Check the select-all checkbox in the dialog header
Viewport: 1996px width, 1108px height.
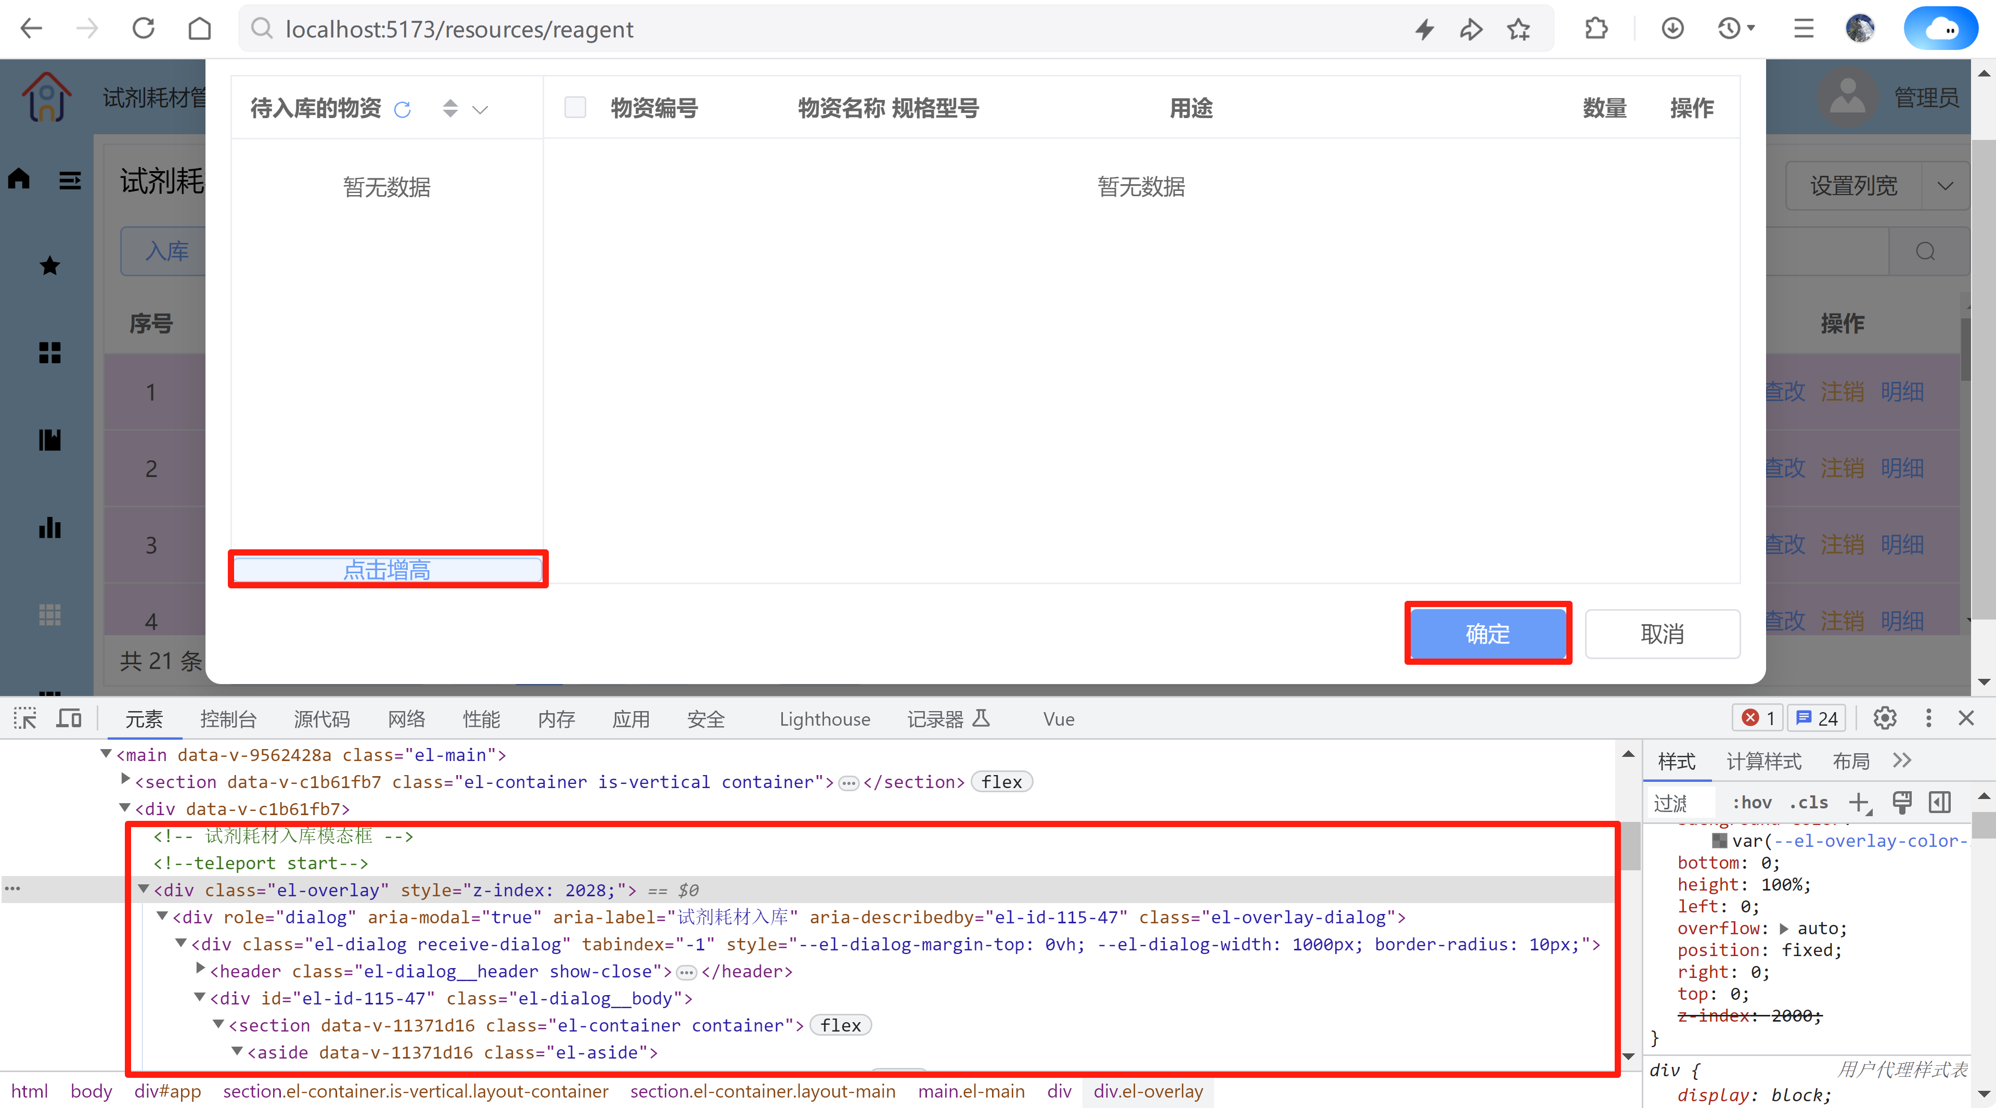click(x=575, y=107)
